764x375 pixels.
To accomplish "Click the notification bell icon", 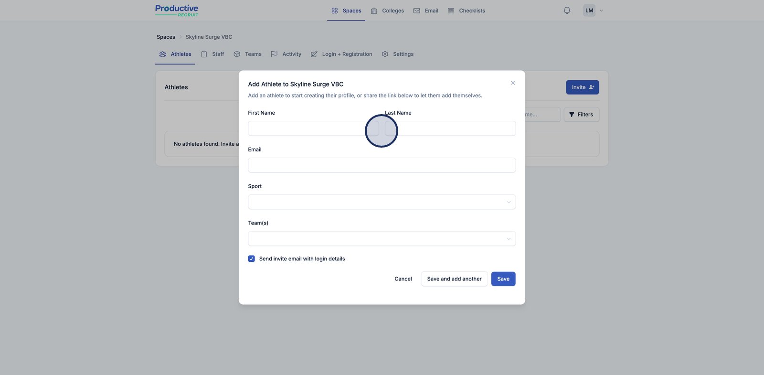I will tap(567, 11).
